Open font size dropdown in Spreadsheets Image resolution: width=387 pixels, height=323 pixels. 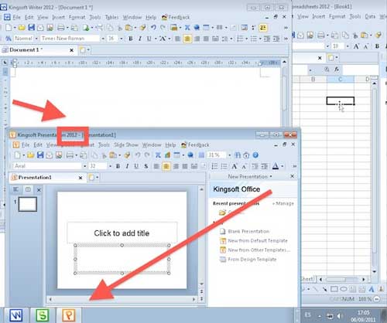[348, 46]
